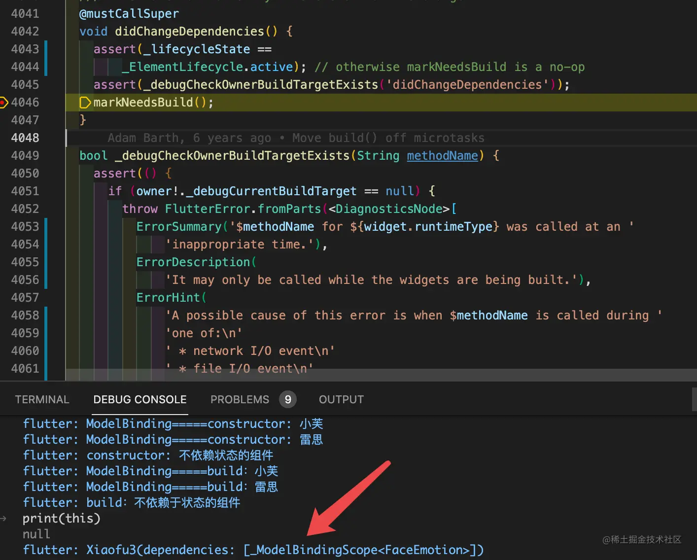Image resolution: width=697 pixels, height=560 pixels.
Task: Click the print(this) evaluated expression
Action: pos(62,519)
